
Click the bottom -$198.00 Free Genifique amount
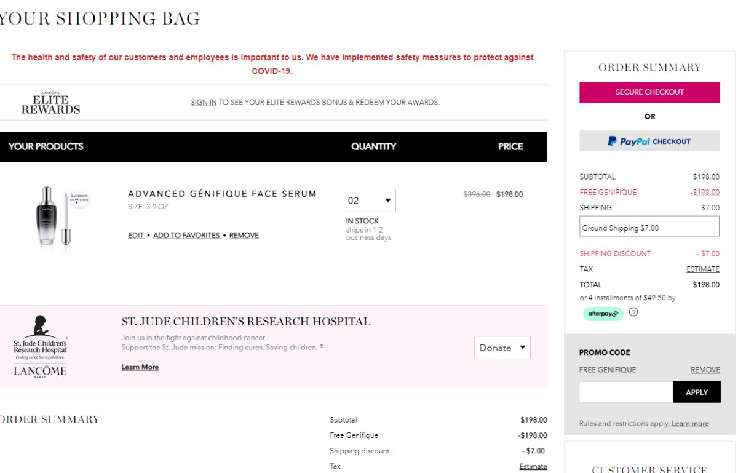coord(533,435)
